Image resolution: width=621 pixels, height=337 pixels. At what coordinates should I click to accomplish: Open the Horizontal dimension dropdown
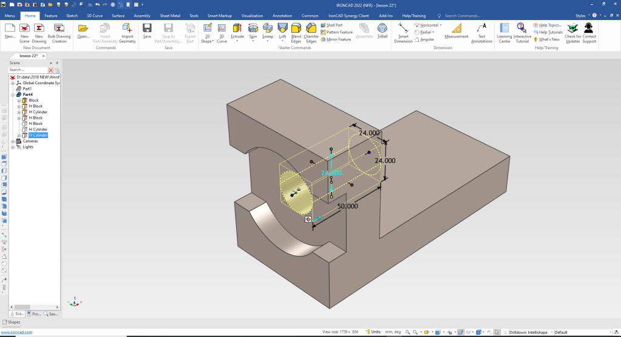click(441, 25)
